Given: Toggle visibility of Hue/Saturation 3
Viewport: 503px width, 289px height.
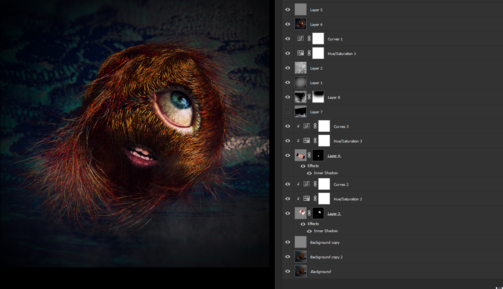Looking at the screenshot, I should pos(288,141).
